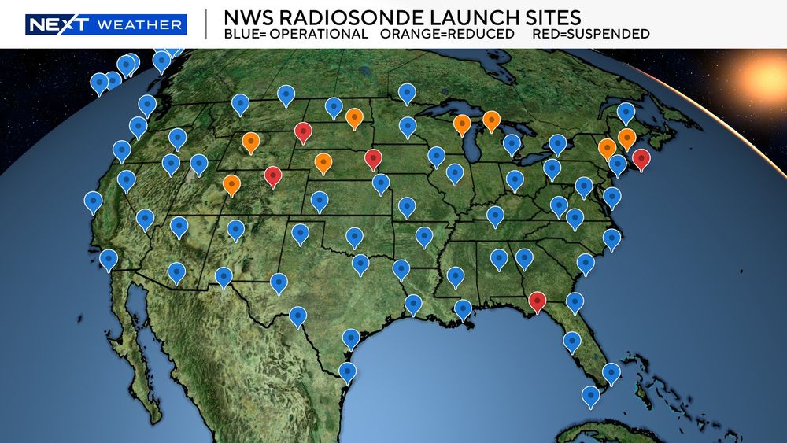
Task: Click the blue pin in southwest Missouri
Action: 407,208
